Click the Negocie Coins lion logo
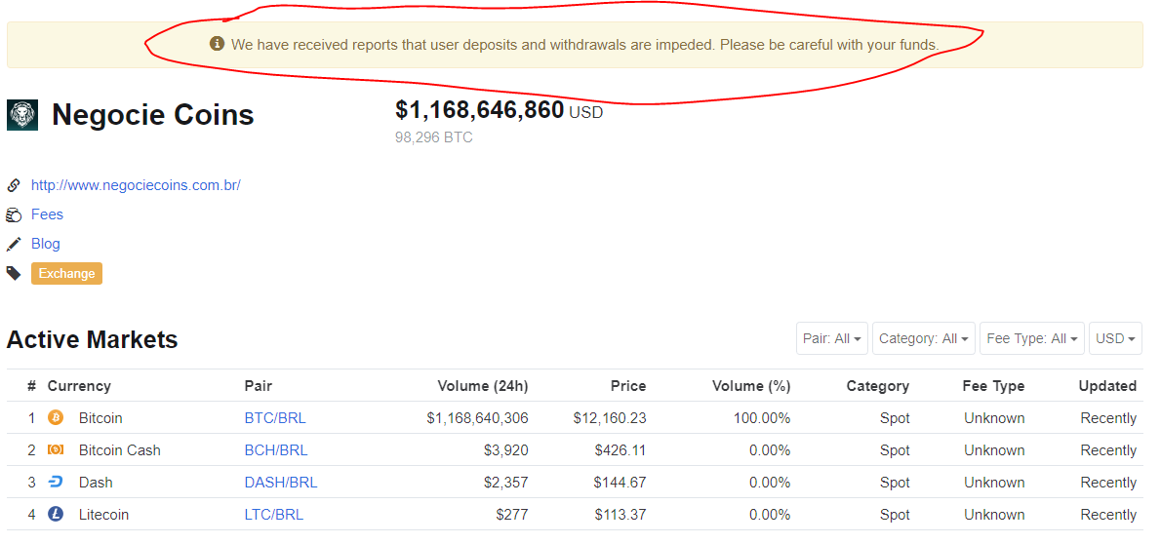 tap(22, 115)
